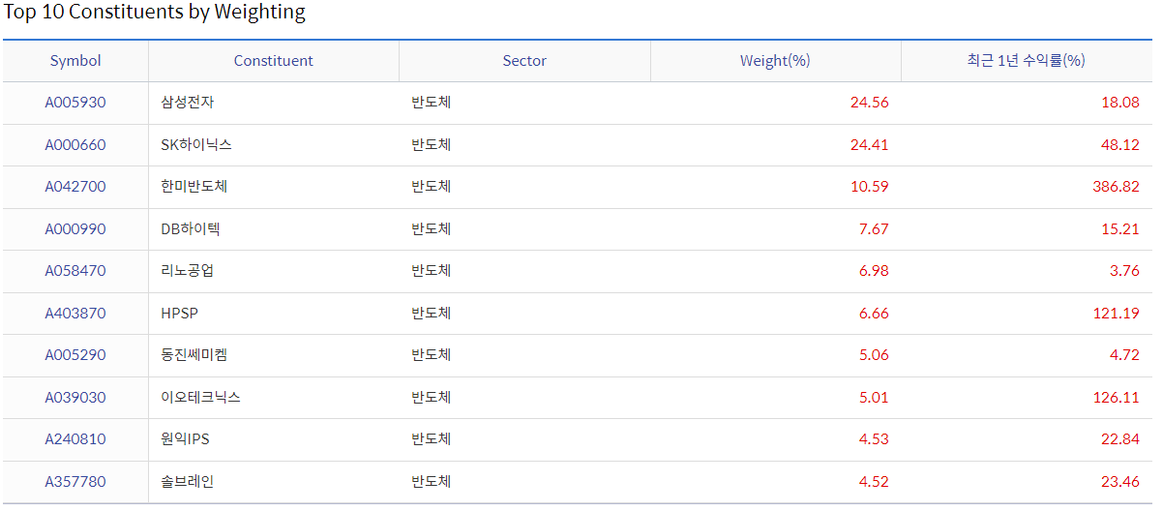
Task: Click weight value 10.59
Action: pyautogui.click(x=869, y=187)
